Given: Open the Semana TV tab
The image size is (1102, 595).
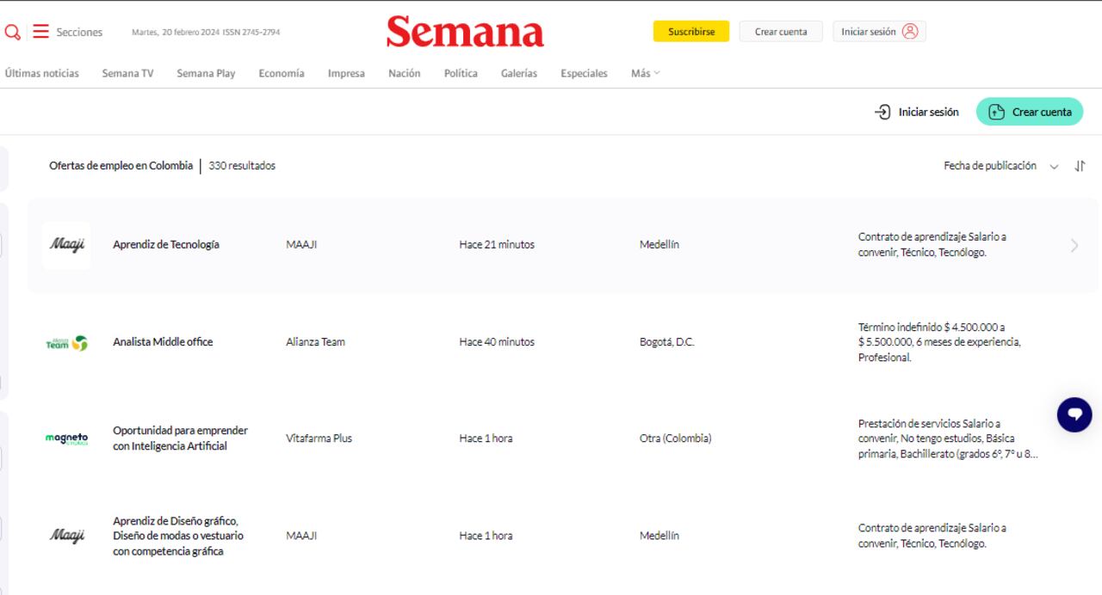Looking at the screenshot, I should coord(127,73).
